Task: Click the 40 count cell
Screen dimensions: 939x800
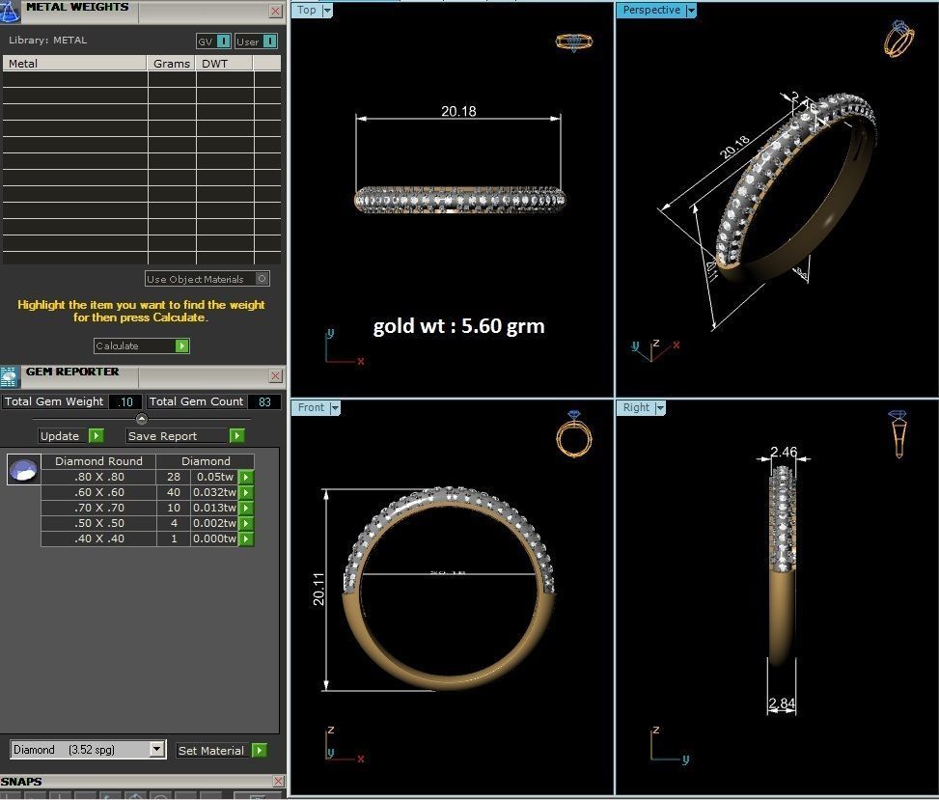Action: 174,492
